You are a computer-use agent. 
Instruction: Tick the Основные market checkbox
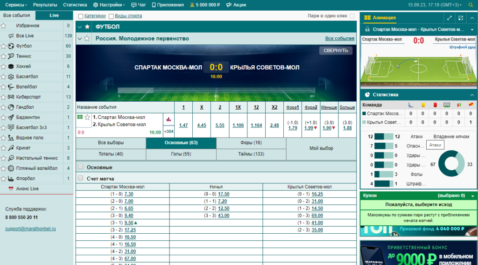(x=80, y=167)
